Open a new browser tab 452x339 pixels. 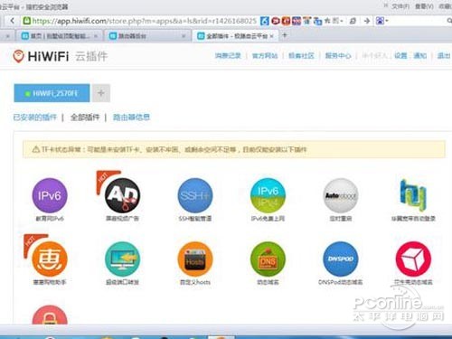click(x=285, y=35)
